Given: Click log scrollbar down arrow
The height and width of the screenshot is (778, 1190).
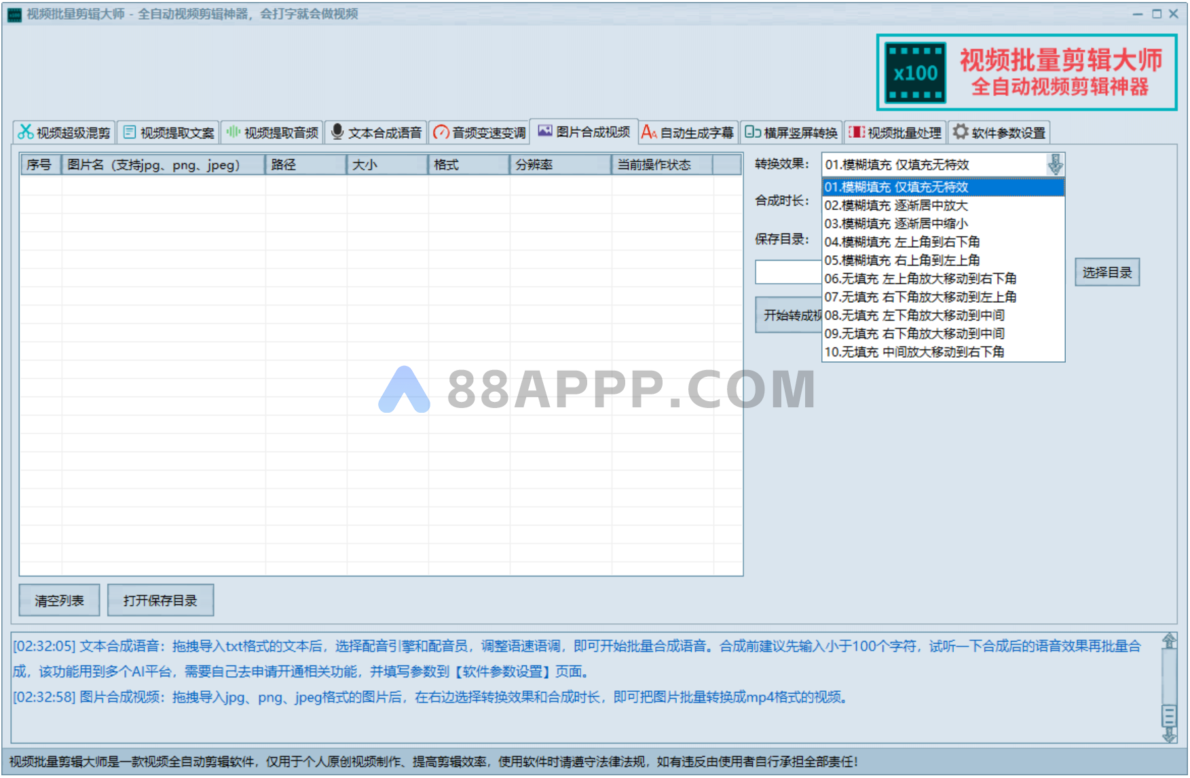Looking at the screenshot, I should pyautogui.click(x=1169, y=735).
